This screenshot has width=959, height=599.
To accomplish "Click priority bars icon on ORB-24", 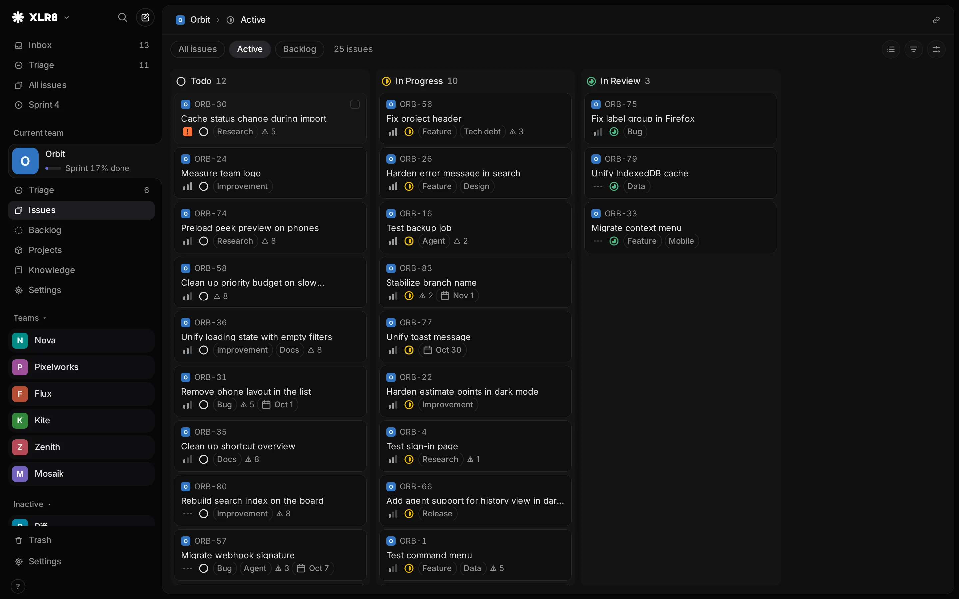I will 188,186.
